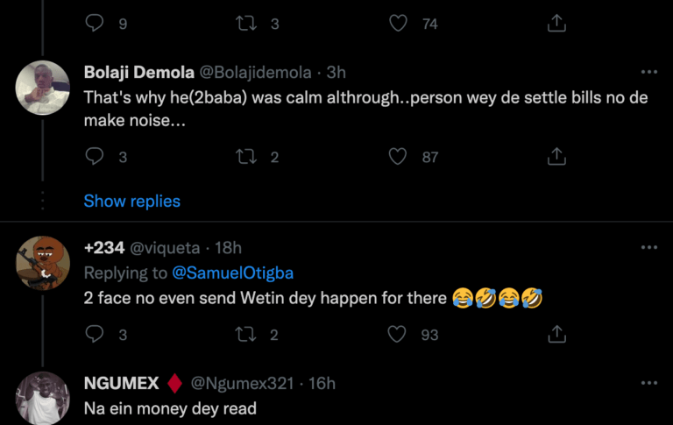Share viqueta's 2 face tweet
The image size is (673, 425).
[556, 334]
